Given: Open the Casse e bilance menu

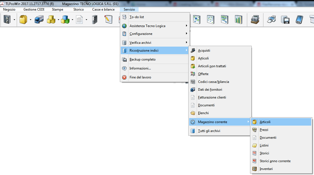Looking at the screenshot, I should pyautogui.click(x=103, y=9).
